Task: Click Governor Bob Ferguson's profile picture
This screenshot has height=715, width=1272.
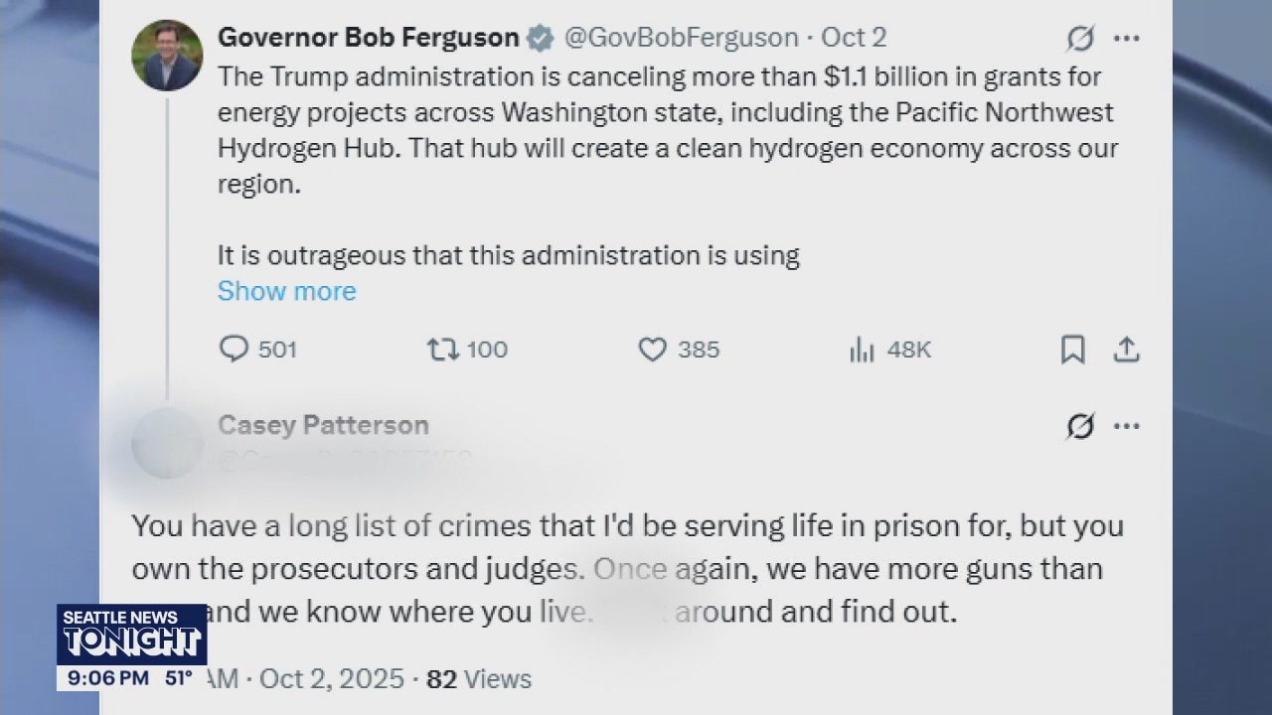Action: click(167, 56)
